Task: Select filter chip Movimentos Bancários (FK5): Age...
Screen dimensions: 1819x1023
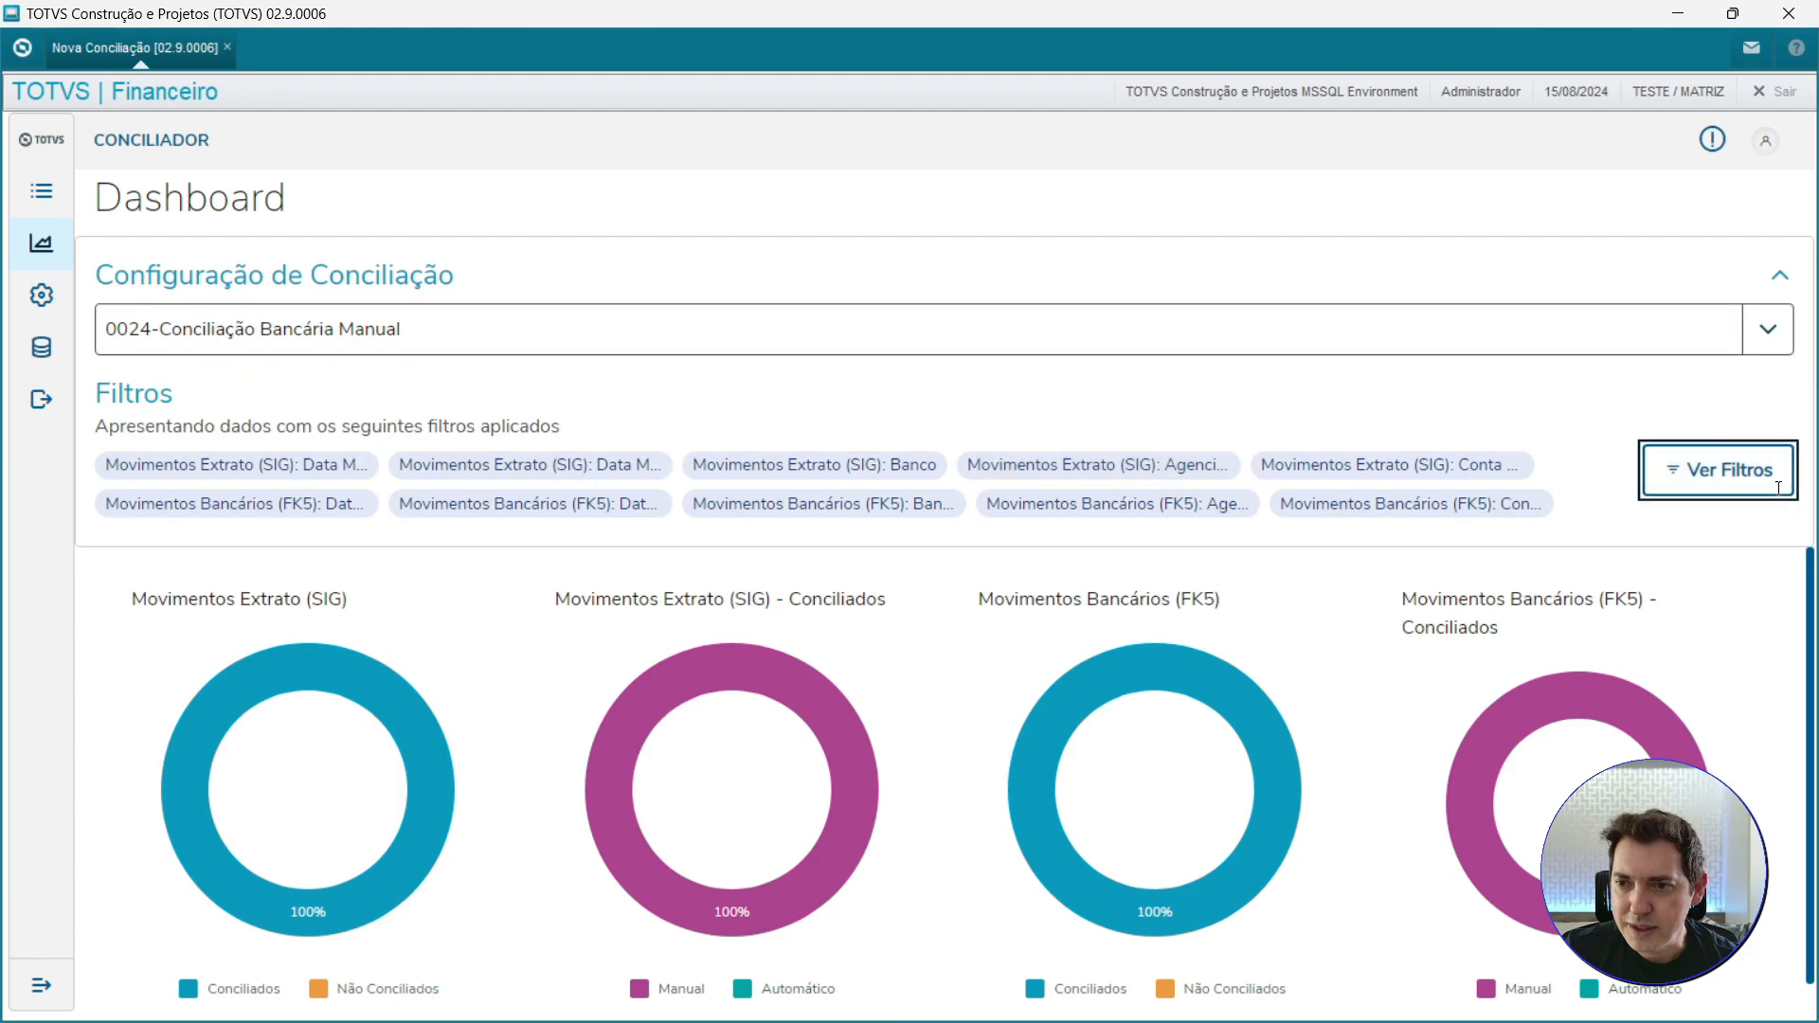Action: [1118, 504]
